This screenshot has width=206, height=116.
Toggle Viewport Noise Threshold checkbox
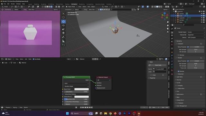pyautogui.click(x=188, y=47)
